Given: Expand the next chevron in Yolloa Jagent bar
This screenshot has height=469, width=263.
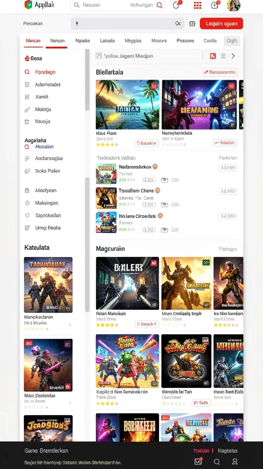Looking at the screenshot, I should point(233,56).
